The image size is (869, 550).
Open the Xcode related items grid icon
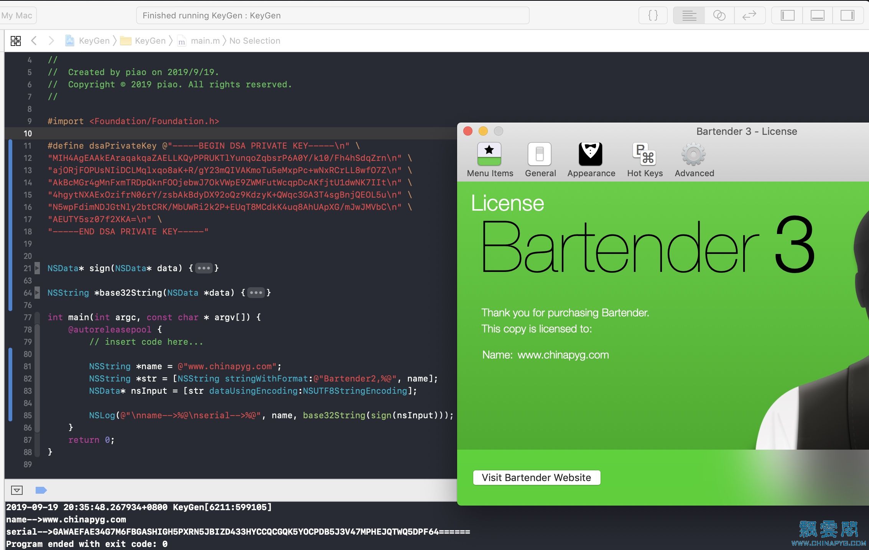(16, 41)
